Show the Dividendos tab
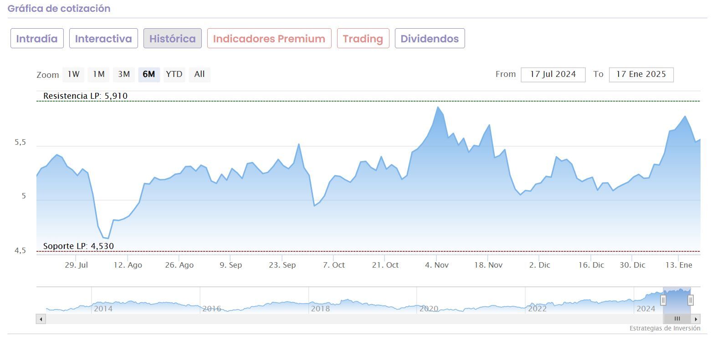This screenshot has width=711, height=340. click(x=430, y=38)
